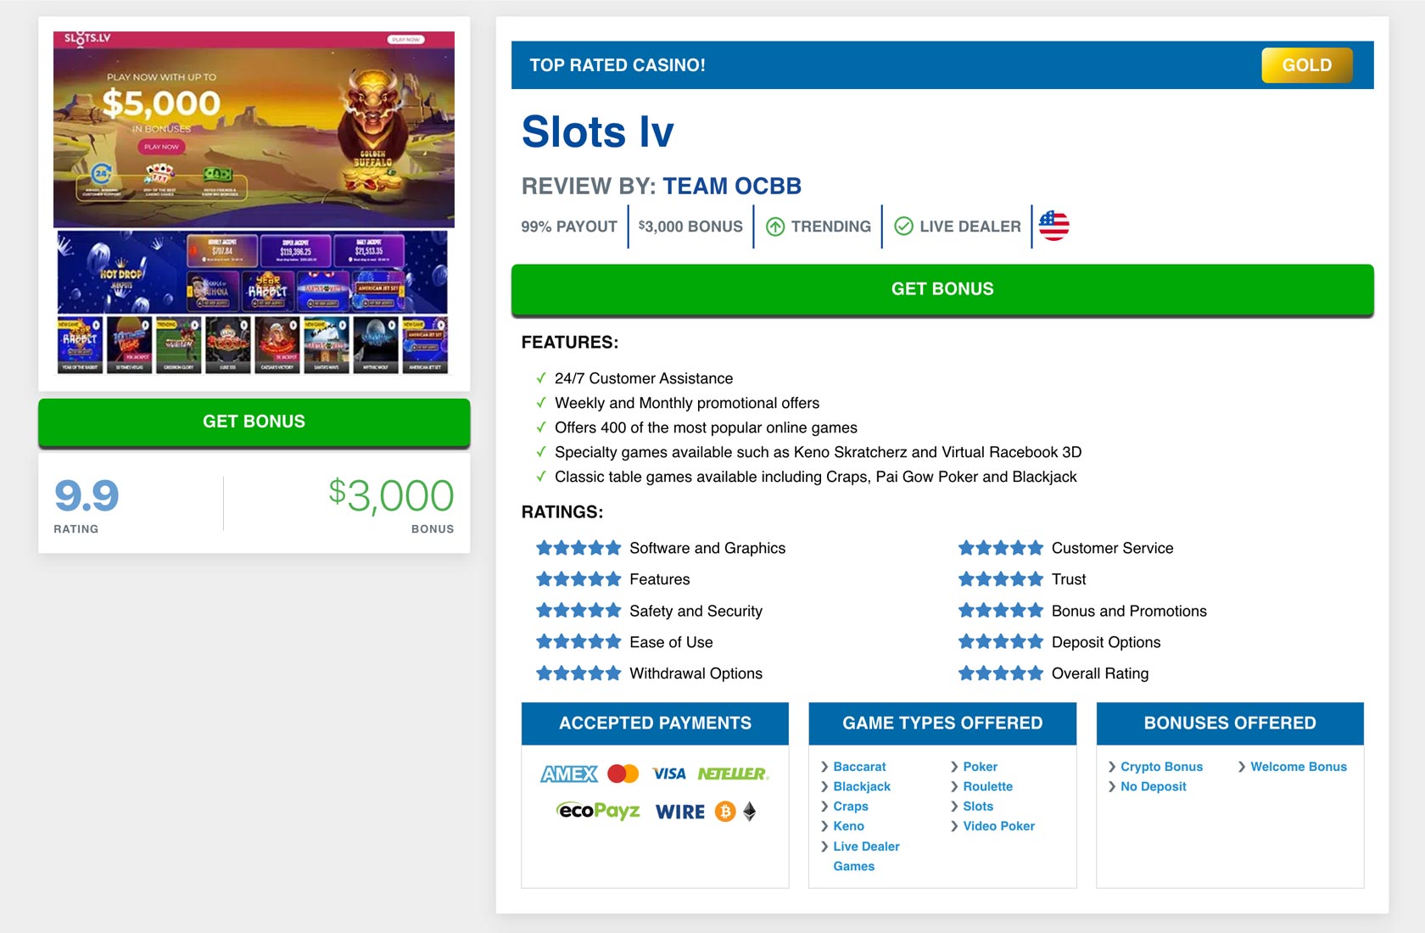The width and height of the screenshot is (1425, 933).
Task: Open the No Deposit bonus link
Action: [1153, 786]
